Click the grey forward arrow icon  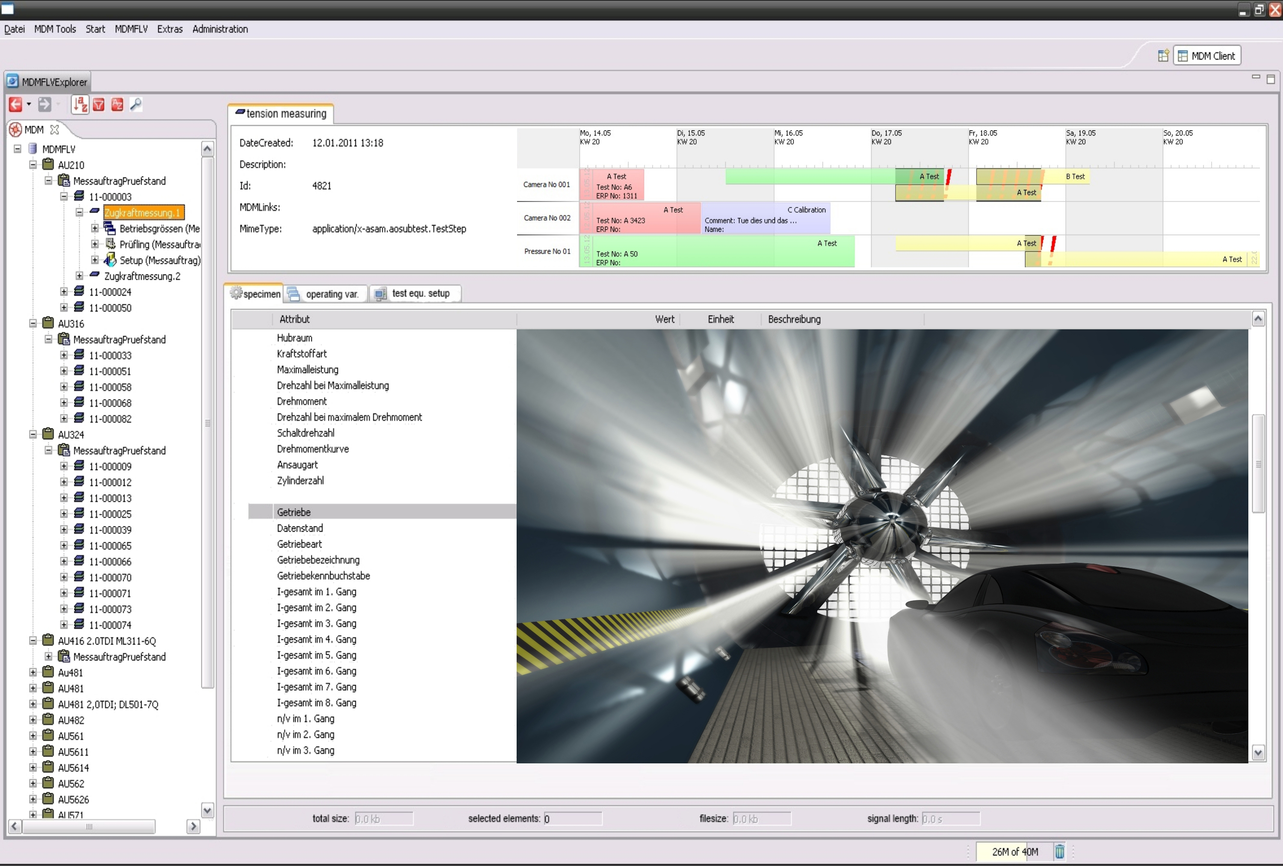pos(45,104)
